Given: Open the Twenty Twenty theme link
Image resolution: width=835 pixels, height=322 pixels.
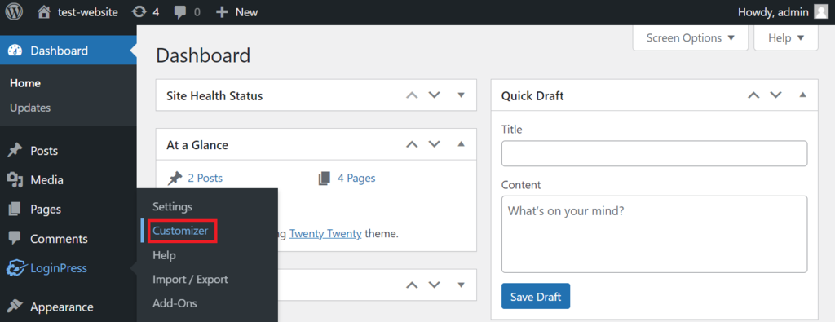Looking at the screenshot, I should [x=325, y=233].
